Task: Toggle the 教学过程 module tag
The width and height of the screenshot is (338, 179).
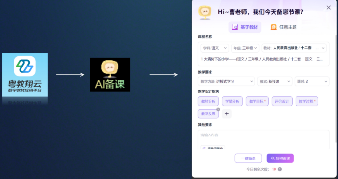Action: click(x=307, y=101)
